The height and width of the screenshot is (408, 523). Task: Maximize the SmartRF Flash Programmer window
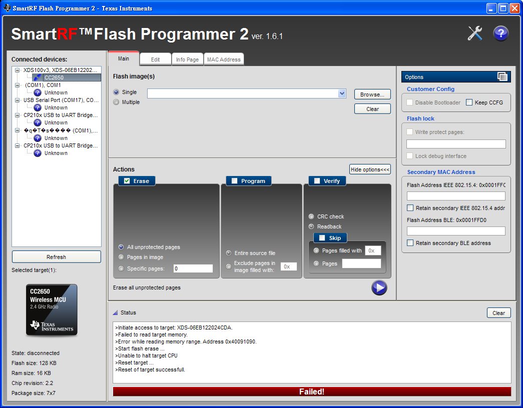tap(503, 8)
